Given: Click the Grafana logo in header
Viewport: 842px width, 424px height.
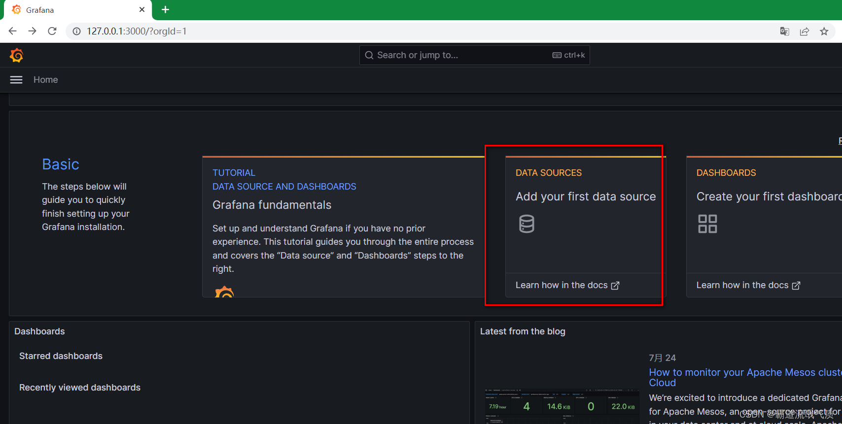Looking at the screenshot, I should pos(17,55).
